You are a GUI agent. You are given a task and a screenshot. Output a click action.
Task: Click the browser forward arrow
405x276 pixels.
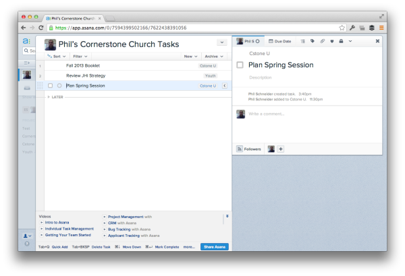coord(32,28)
